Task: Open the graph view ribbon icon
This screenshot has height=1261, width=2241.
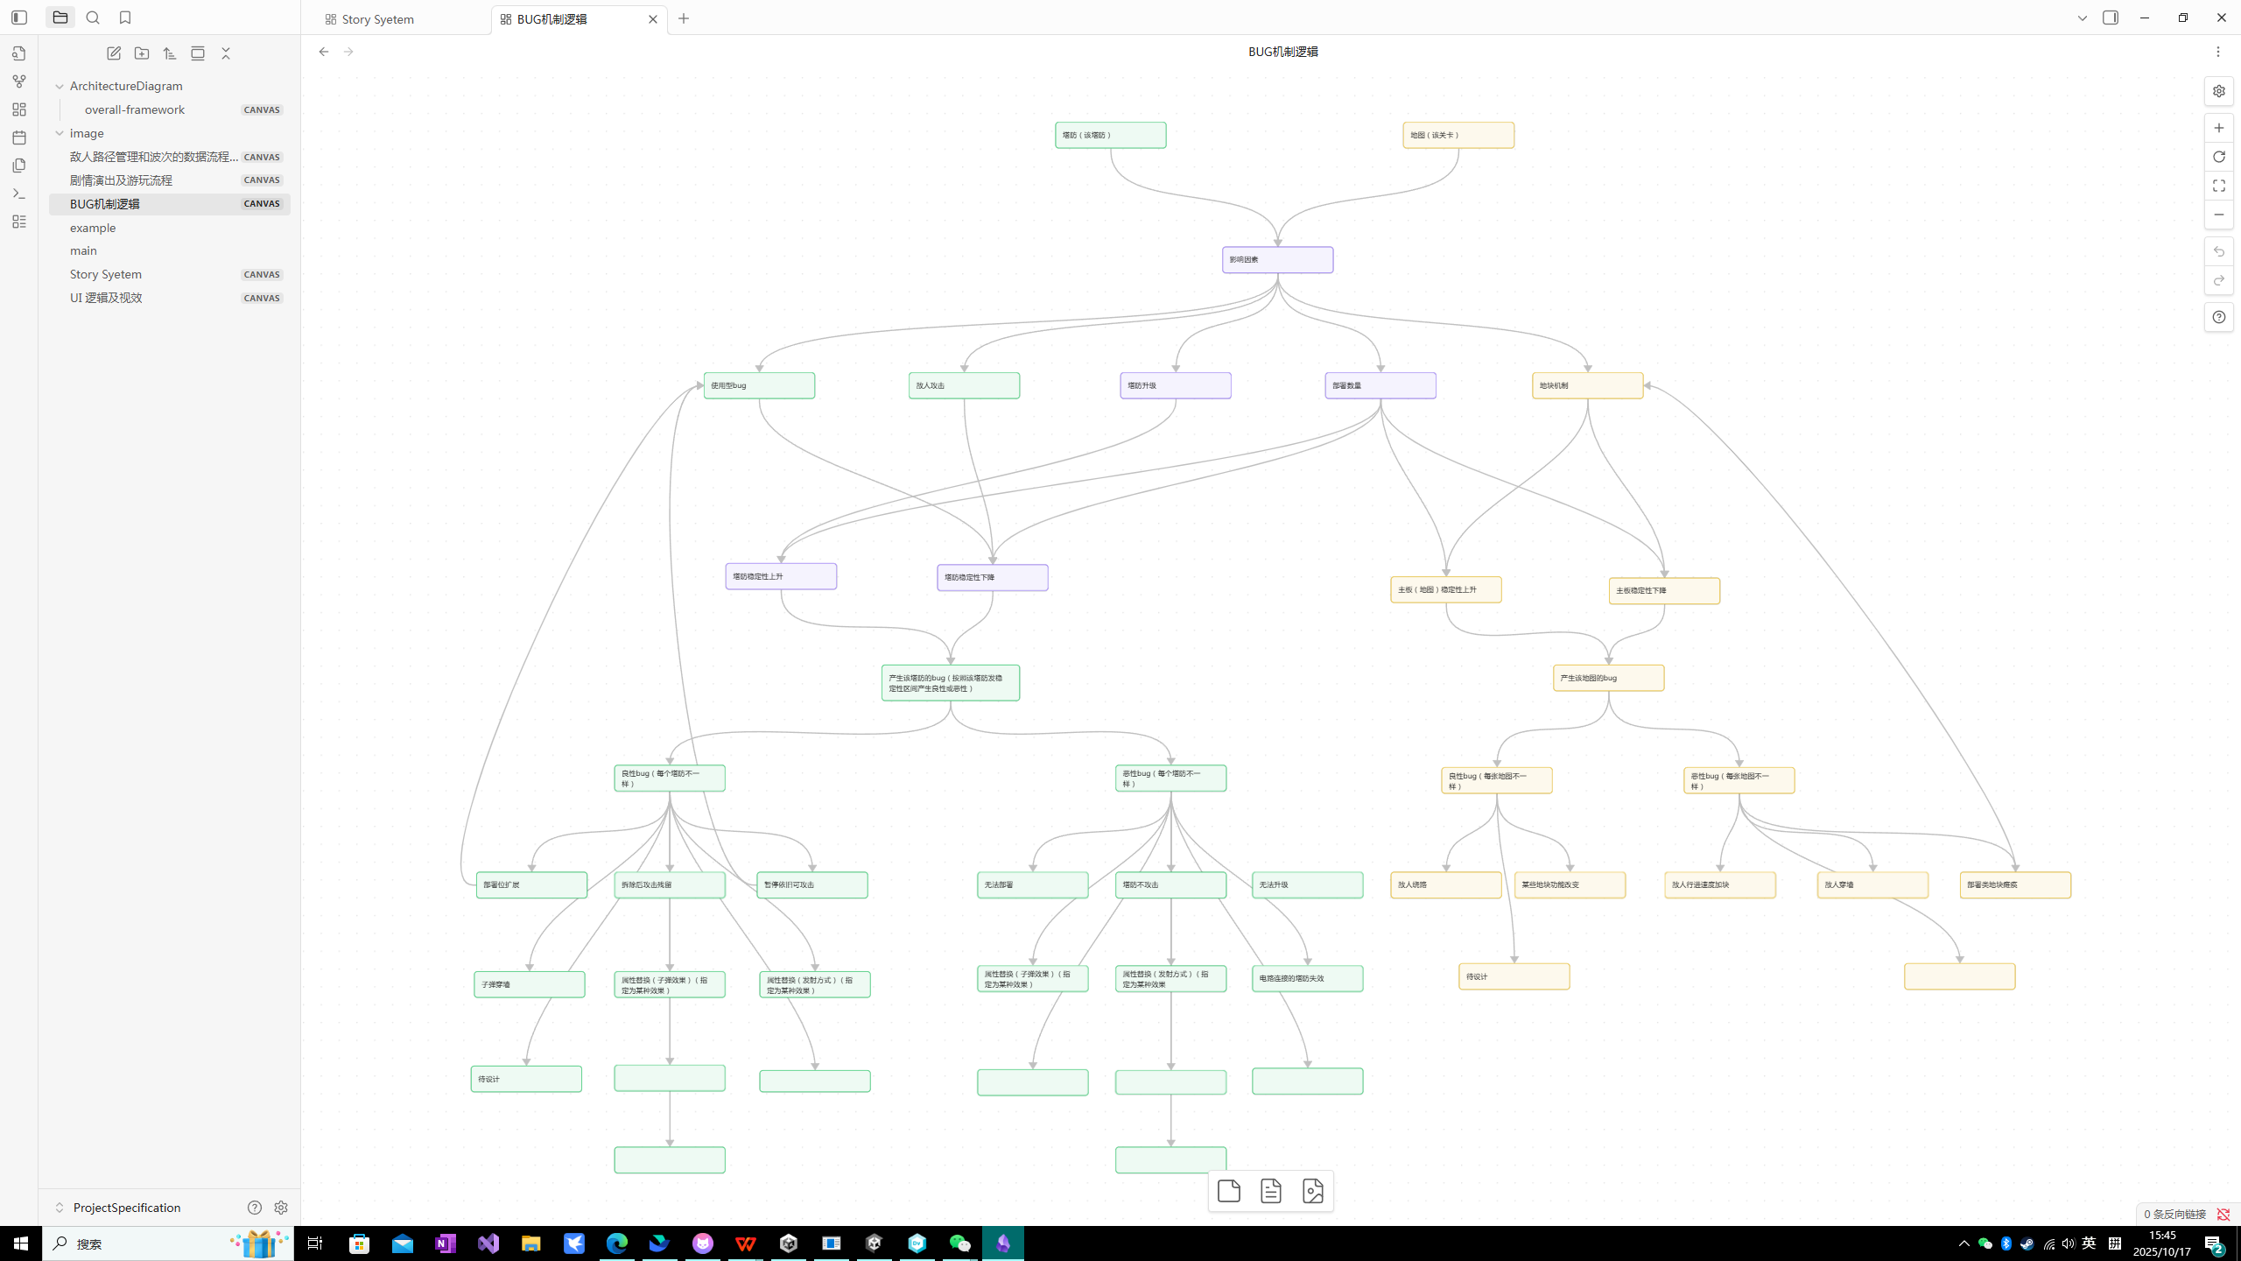Action: [x=19, y=81]
